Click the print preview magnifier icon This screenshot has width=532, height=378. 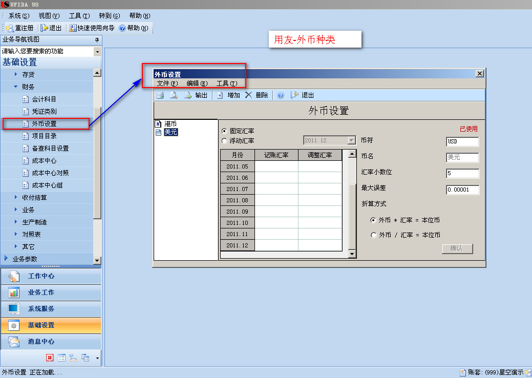coord(174,95)
